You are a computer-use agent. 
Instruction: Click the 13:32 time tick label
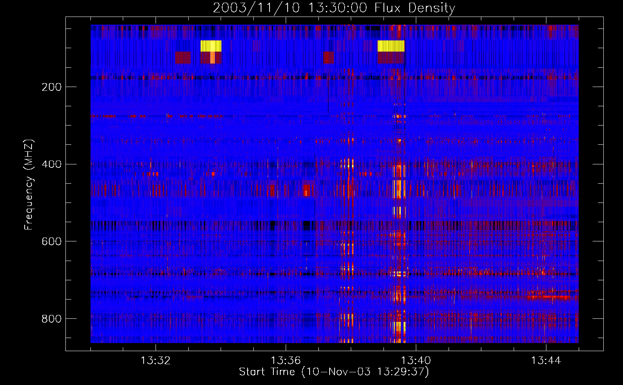pos(156,361)
